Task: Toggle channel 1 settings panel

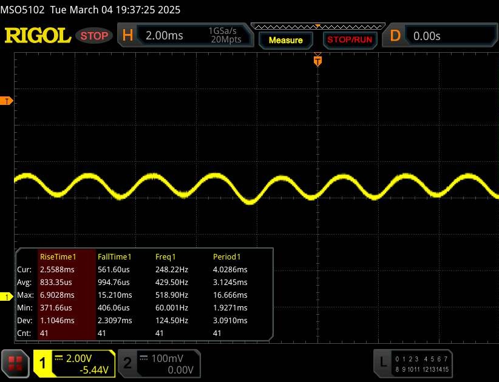Action: tap(74, 364)
